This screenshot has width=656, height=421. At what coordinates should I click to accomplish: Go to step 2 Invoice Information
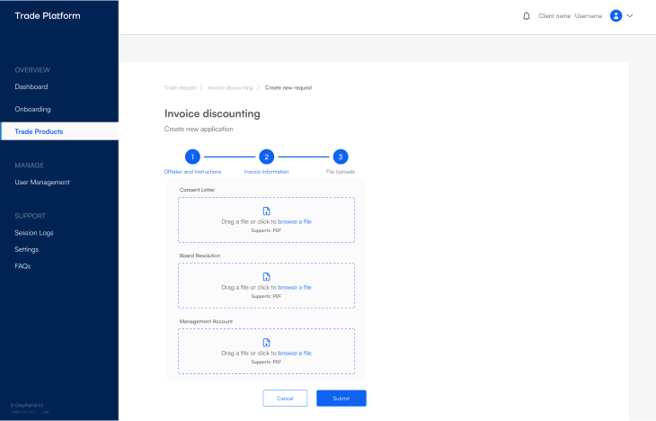pyautogui.click(x=266, y=156)
